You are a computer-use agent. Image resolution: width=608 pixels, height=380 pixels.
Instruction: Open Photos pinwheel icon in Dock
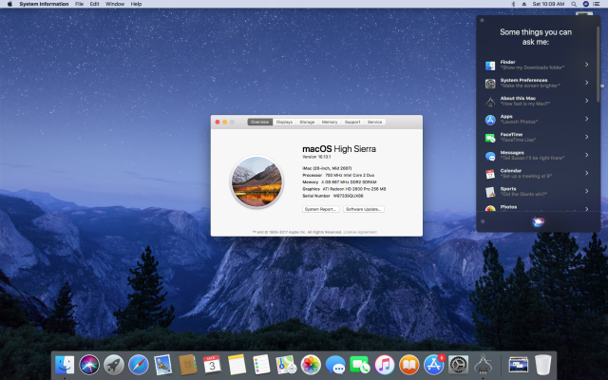pos(311,365)
